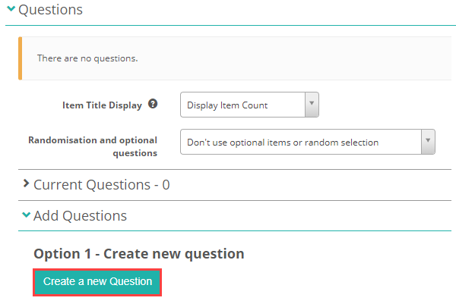Click the 'Add Questions' heading text

(80, 216)
